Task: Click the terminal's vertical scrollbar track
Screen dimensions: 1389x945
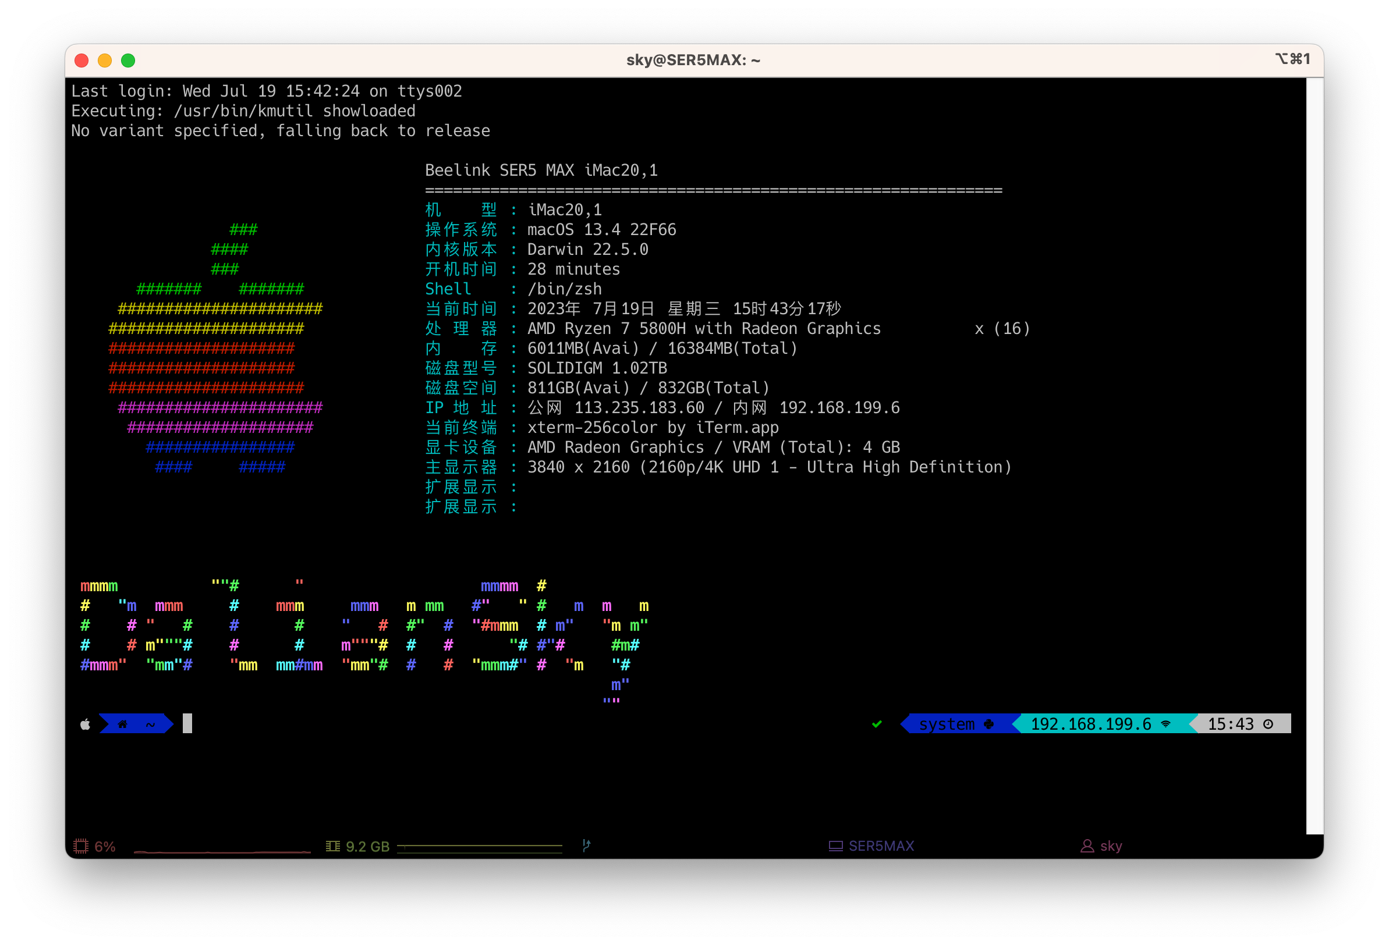Action: [x=1314, y=454]
